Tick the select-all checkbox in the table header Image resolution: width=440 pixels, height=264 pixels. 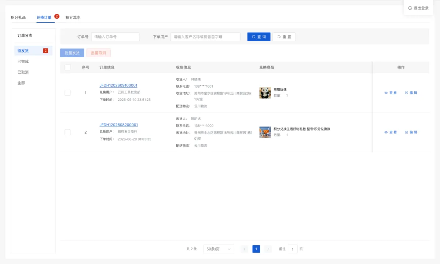pyautogui.click(x=67, y=67)
